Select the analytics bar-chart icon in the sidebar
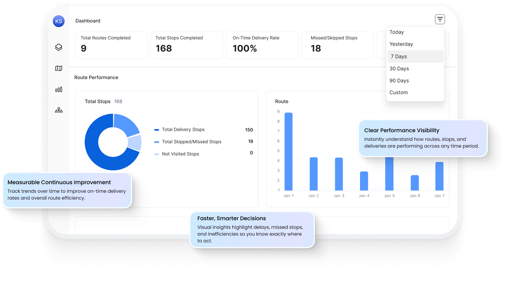Viewport: 514px width, 281px height. point(59,89)
